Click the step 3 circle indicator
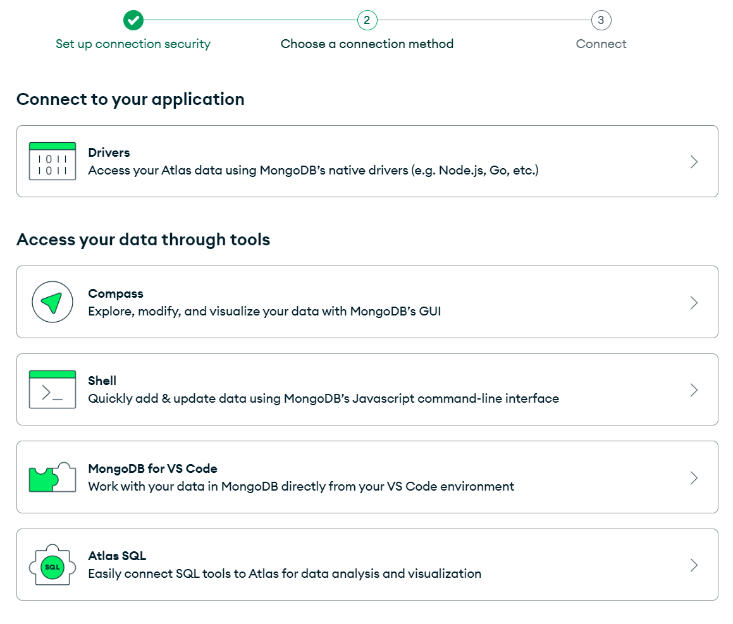 [x=601, y=20]
